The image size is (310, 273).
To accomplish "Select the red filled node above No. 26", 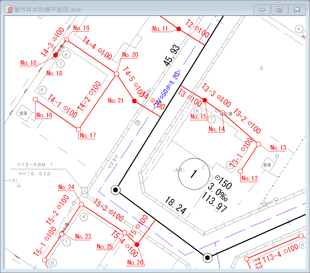I will tap(137, 244).
